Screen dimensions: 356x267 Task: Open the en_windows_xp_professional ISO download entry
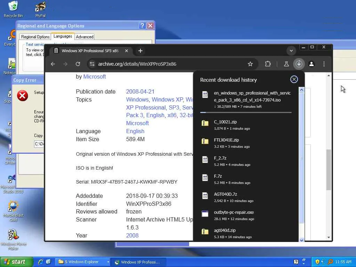(246, 99)
